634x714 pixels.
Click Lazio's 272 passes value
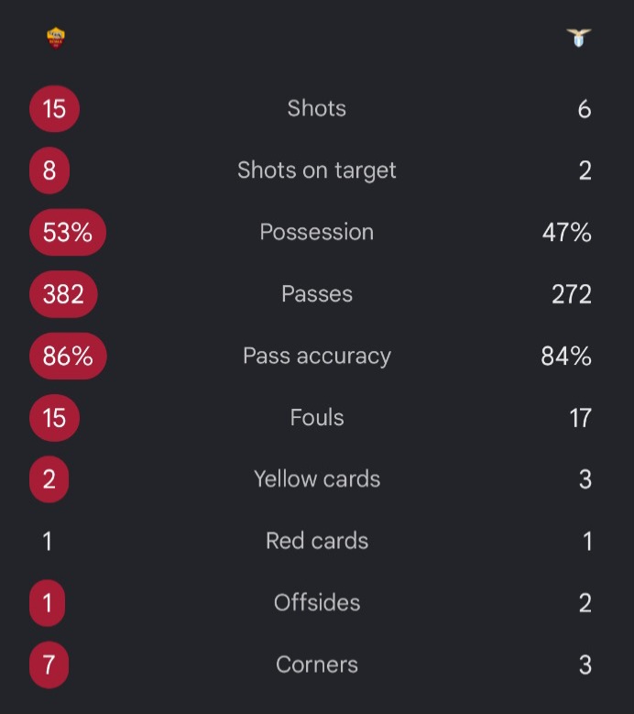pos(572,294)
